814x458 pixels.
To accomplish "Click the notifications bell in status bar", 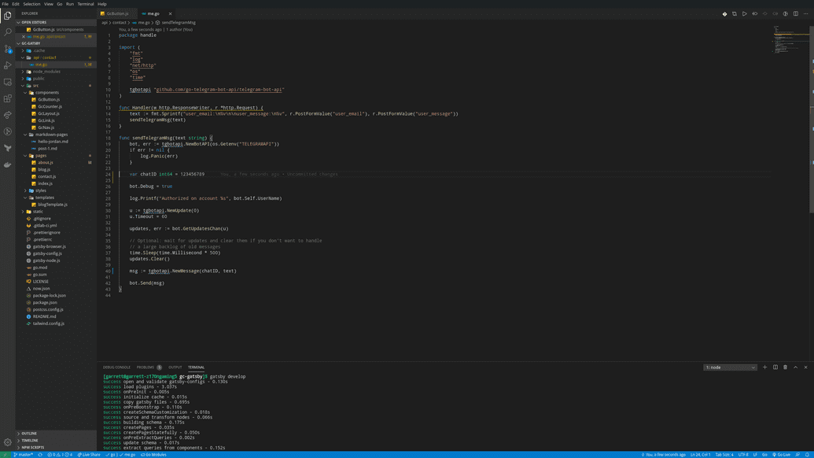I will 807,454.
